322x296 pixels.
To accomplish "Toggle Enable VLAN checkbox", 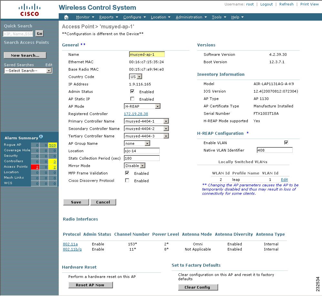I will tap(286, 143).
